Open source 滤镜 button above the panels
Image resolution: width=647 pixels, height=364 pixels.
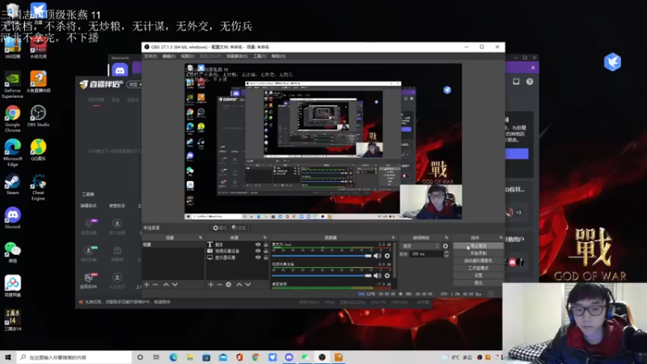(239, 228)
